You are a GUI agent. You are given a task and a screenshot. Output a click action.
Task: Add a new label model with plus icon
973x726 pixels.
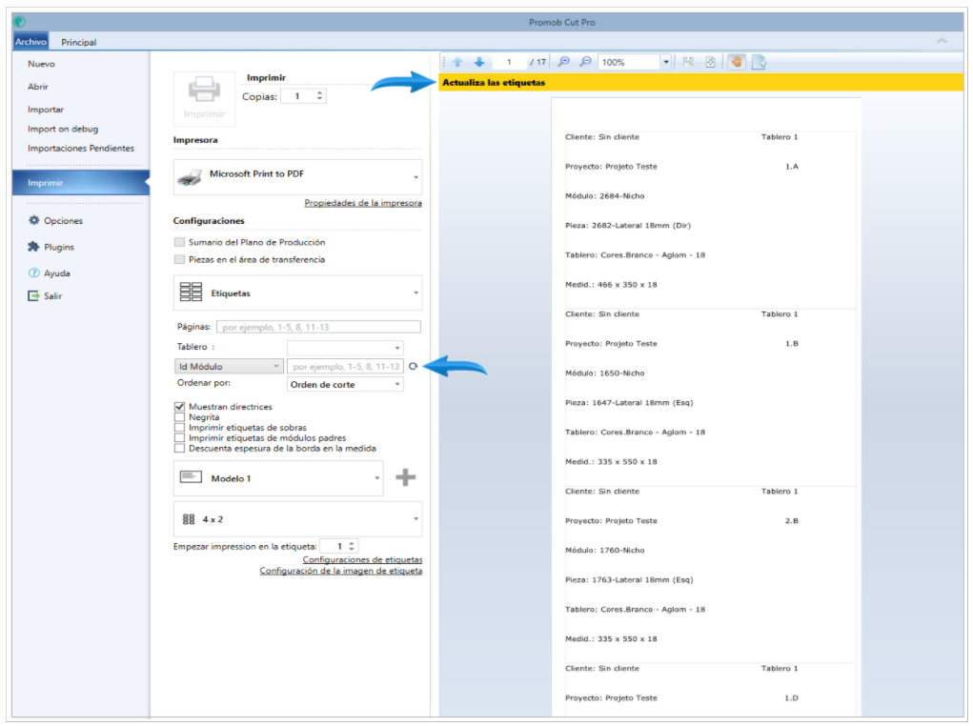406,477
